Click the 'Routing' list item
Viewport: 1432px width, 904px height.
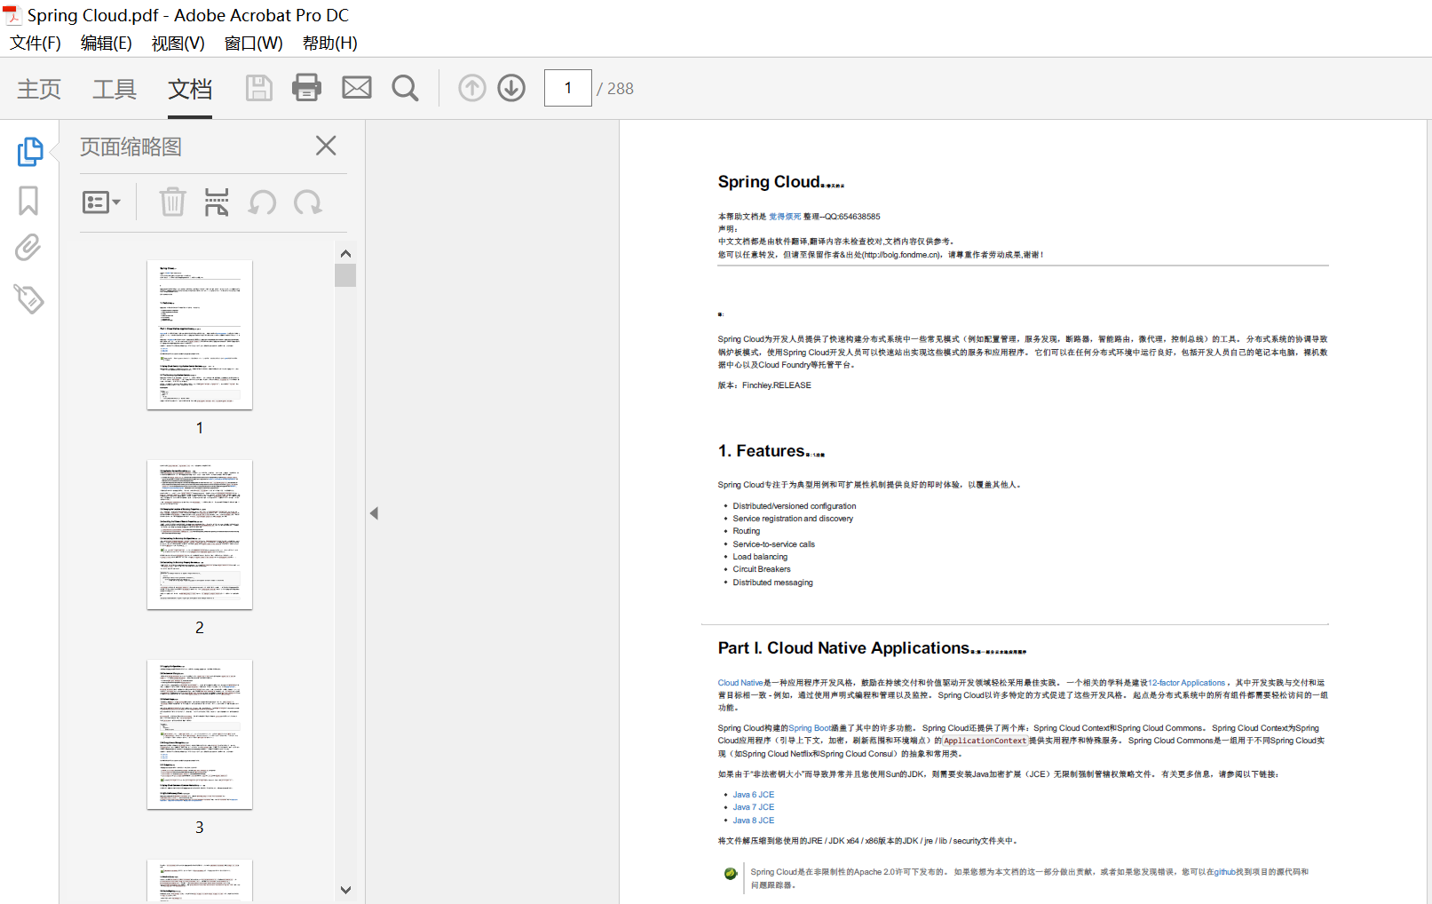[x=747, y=531]
